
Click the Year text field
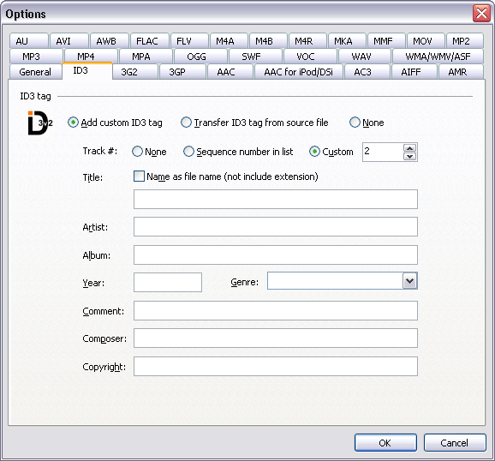[x=168, y=282]
